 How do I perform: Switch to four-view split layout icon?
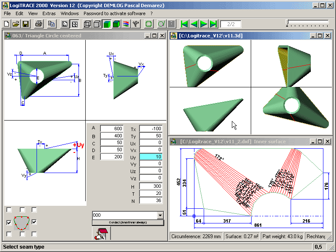[x=75, y=24]
